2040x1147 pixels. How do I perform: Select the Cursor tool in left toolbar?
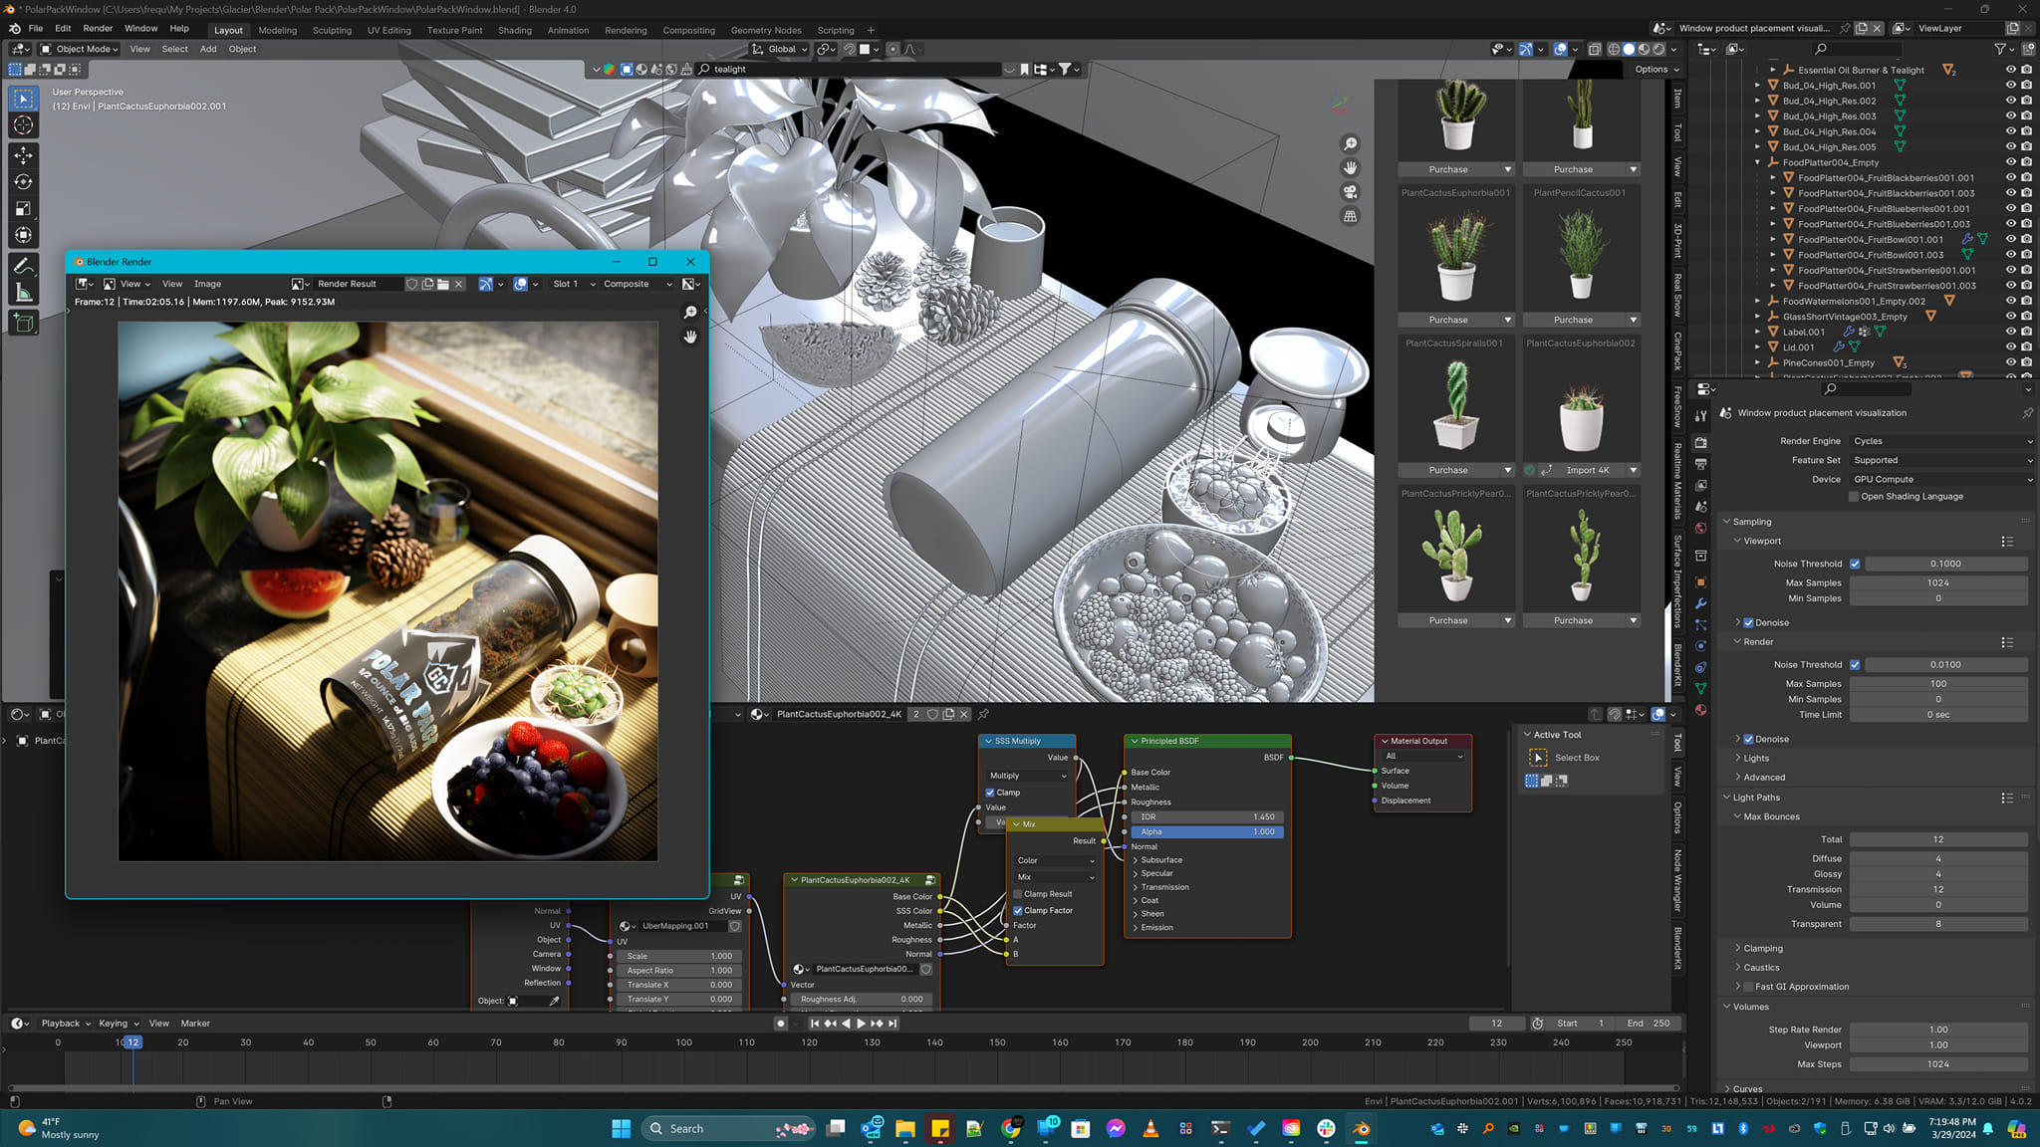coord(24,125)
